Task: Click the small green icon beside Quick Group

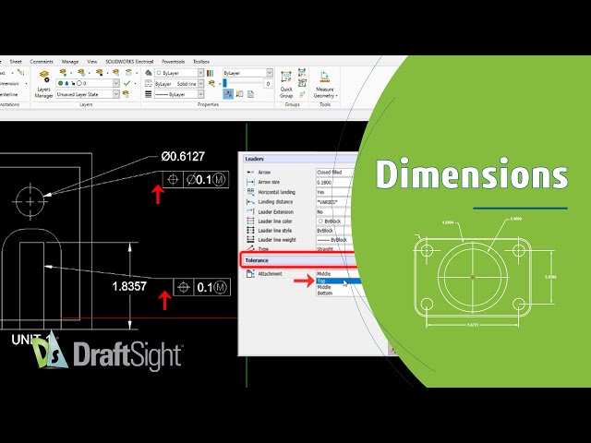Action: click(302, 94)
